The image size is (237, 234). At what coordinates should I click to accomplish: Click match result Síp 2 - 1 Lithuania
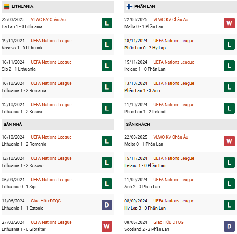19,69
